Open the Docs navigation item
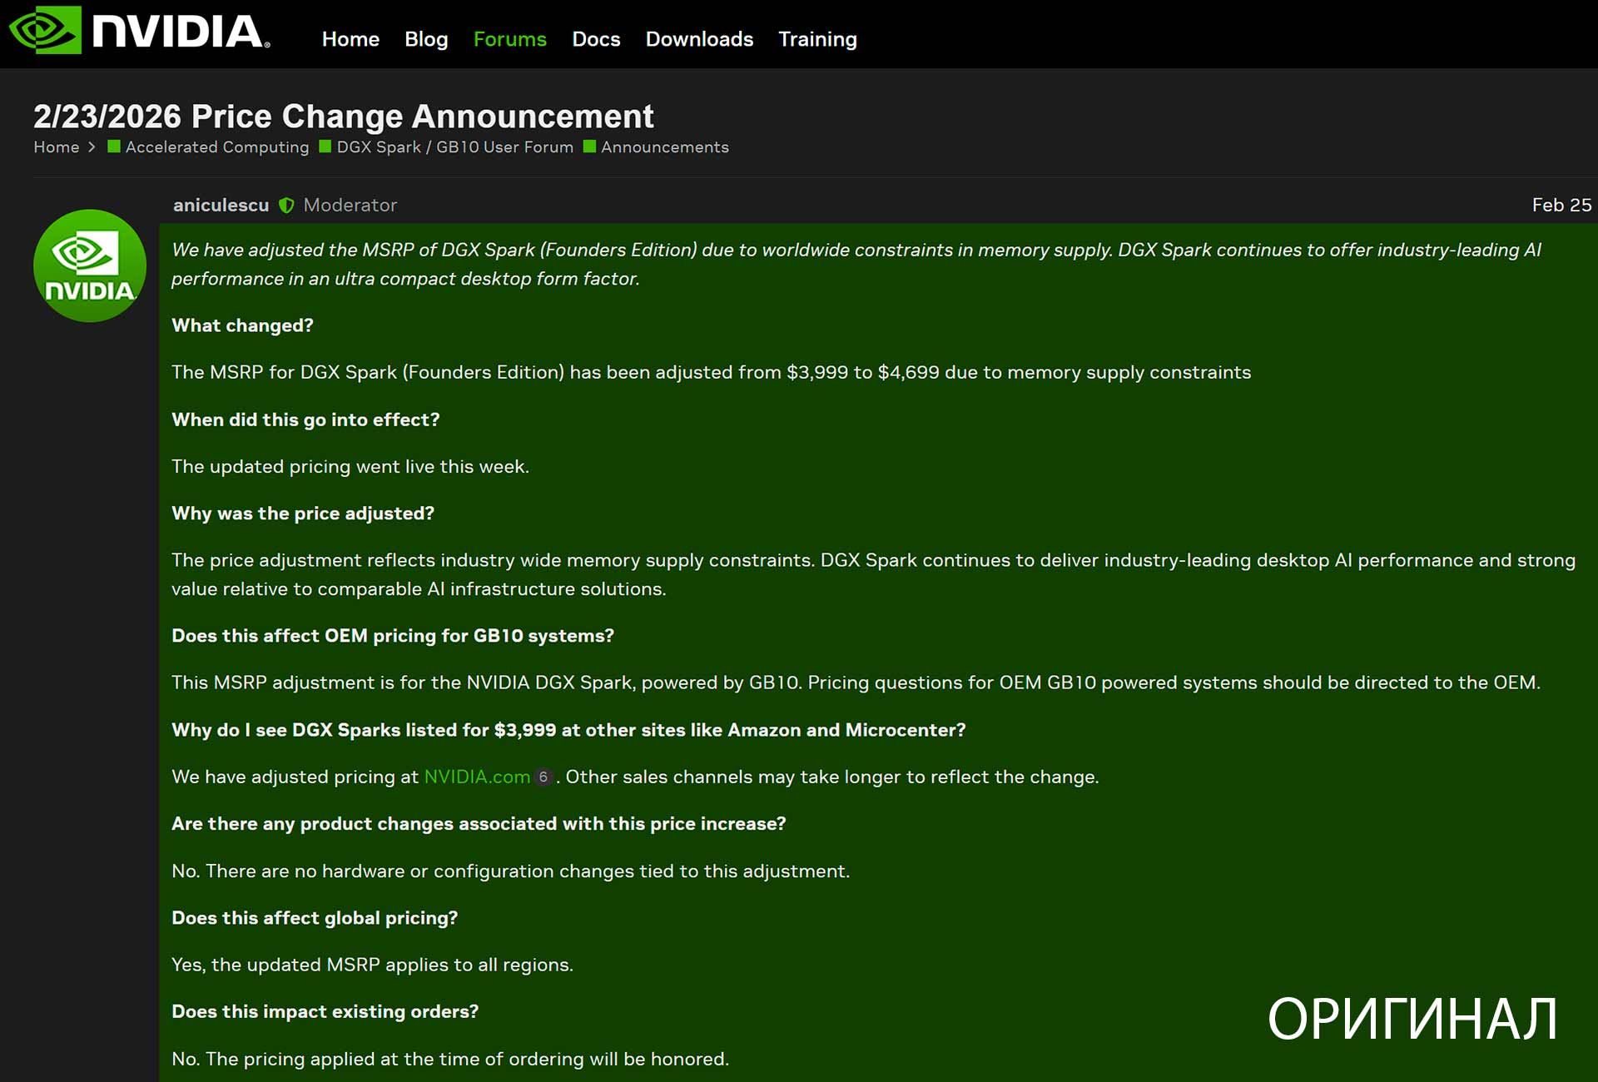The height and width of the screenshot is (1082, 1598). [x=596, y=39]
